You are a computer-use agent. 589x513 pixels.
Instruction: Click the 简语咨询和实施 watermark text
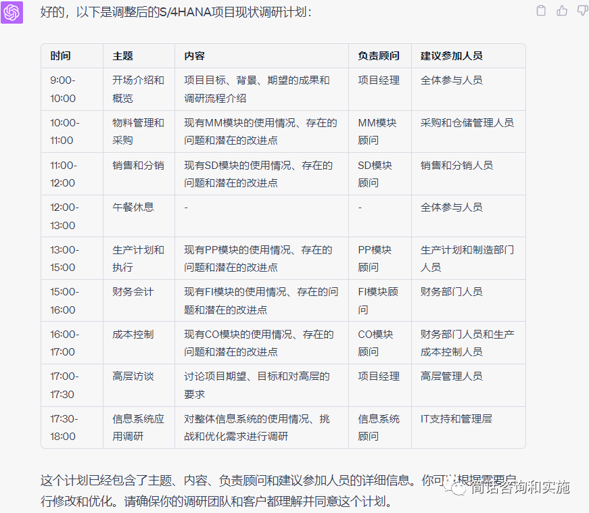pyautogui.click(x=519, y=487)
